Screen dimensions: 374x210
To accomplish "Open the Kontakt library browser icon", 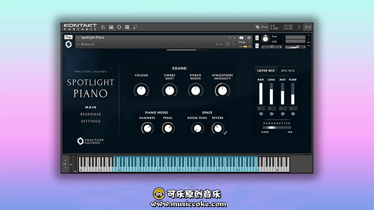I will (103, 27).
